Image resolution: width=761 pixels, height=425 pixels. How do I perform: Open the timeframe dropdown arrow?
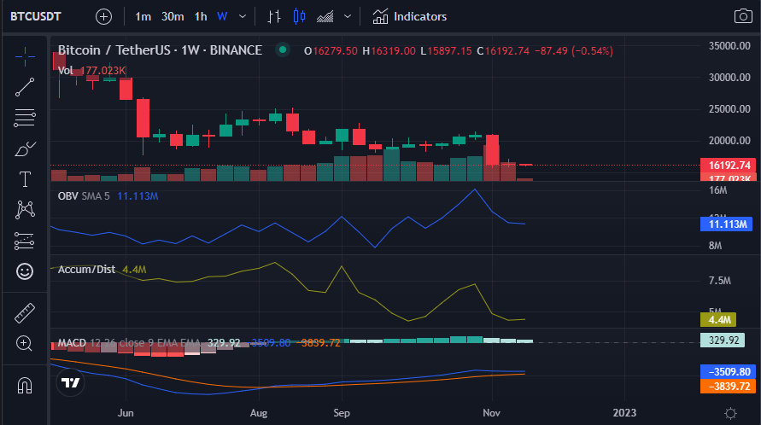click(x=243, y=17)
